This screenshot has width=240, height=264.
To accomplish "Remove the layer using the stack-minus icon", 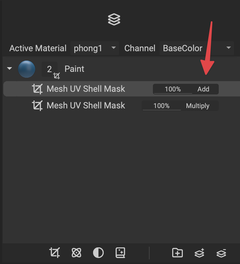I will click(221, 253).
